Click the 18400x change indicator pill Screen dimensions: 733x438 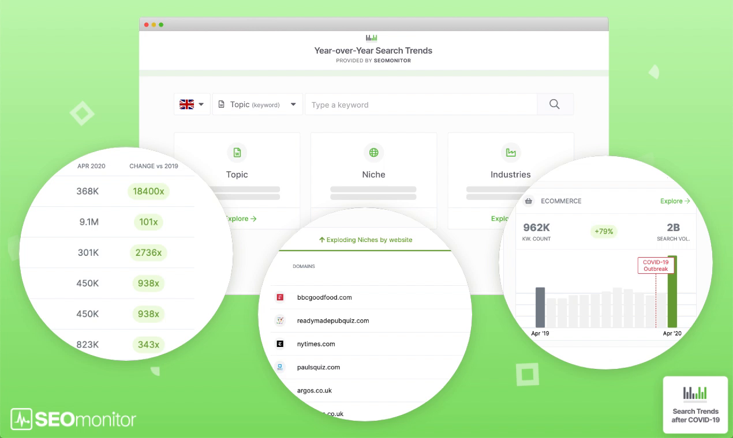point(148,191)
